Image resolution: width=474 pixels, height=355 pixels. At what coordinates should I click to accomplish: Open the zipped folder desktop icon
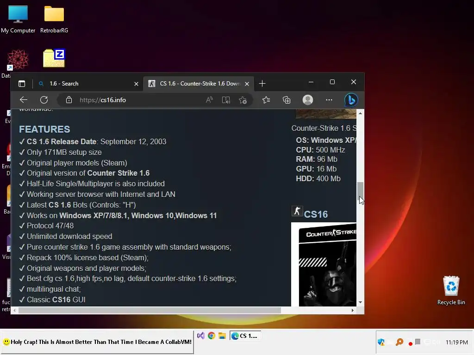click(x=54, y=58)
